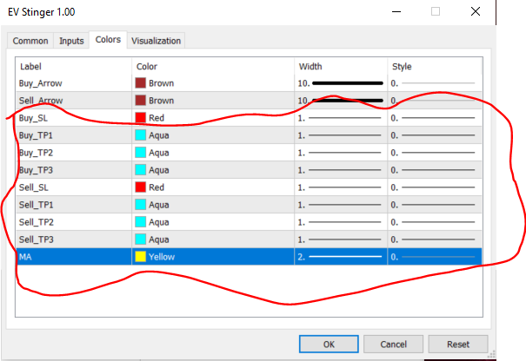Open the MA width 2 selector
This screenshot has height=361, width=526.
(x=341, y=257)
